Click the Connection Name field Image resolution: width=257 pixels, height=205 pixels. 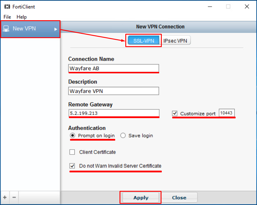[x=113, y=68]
